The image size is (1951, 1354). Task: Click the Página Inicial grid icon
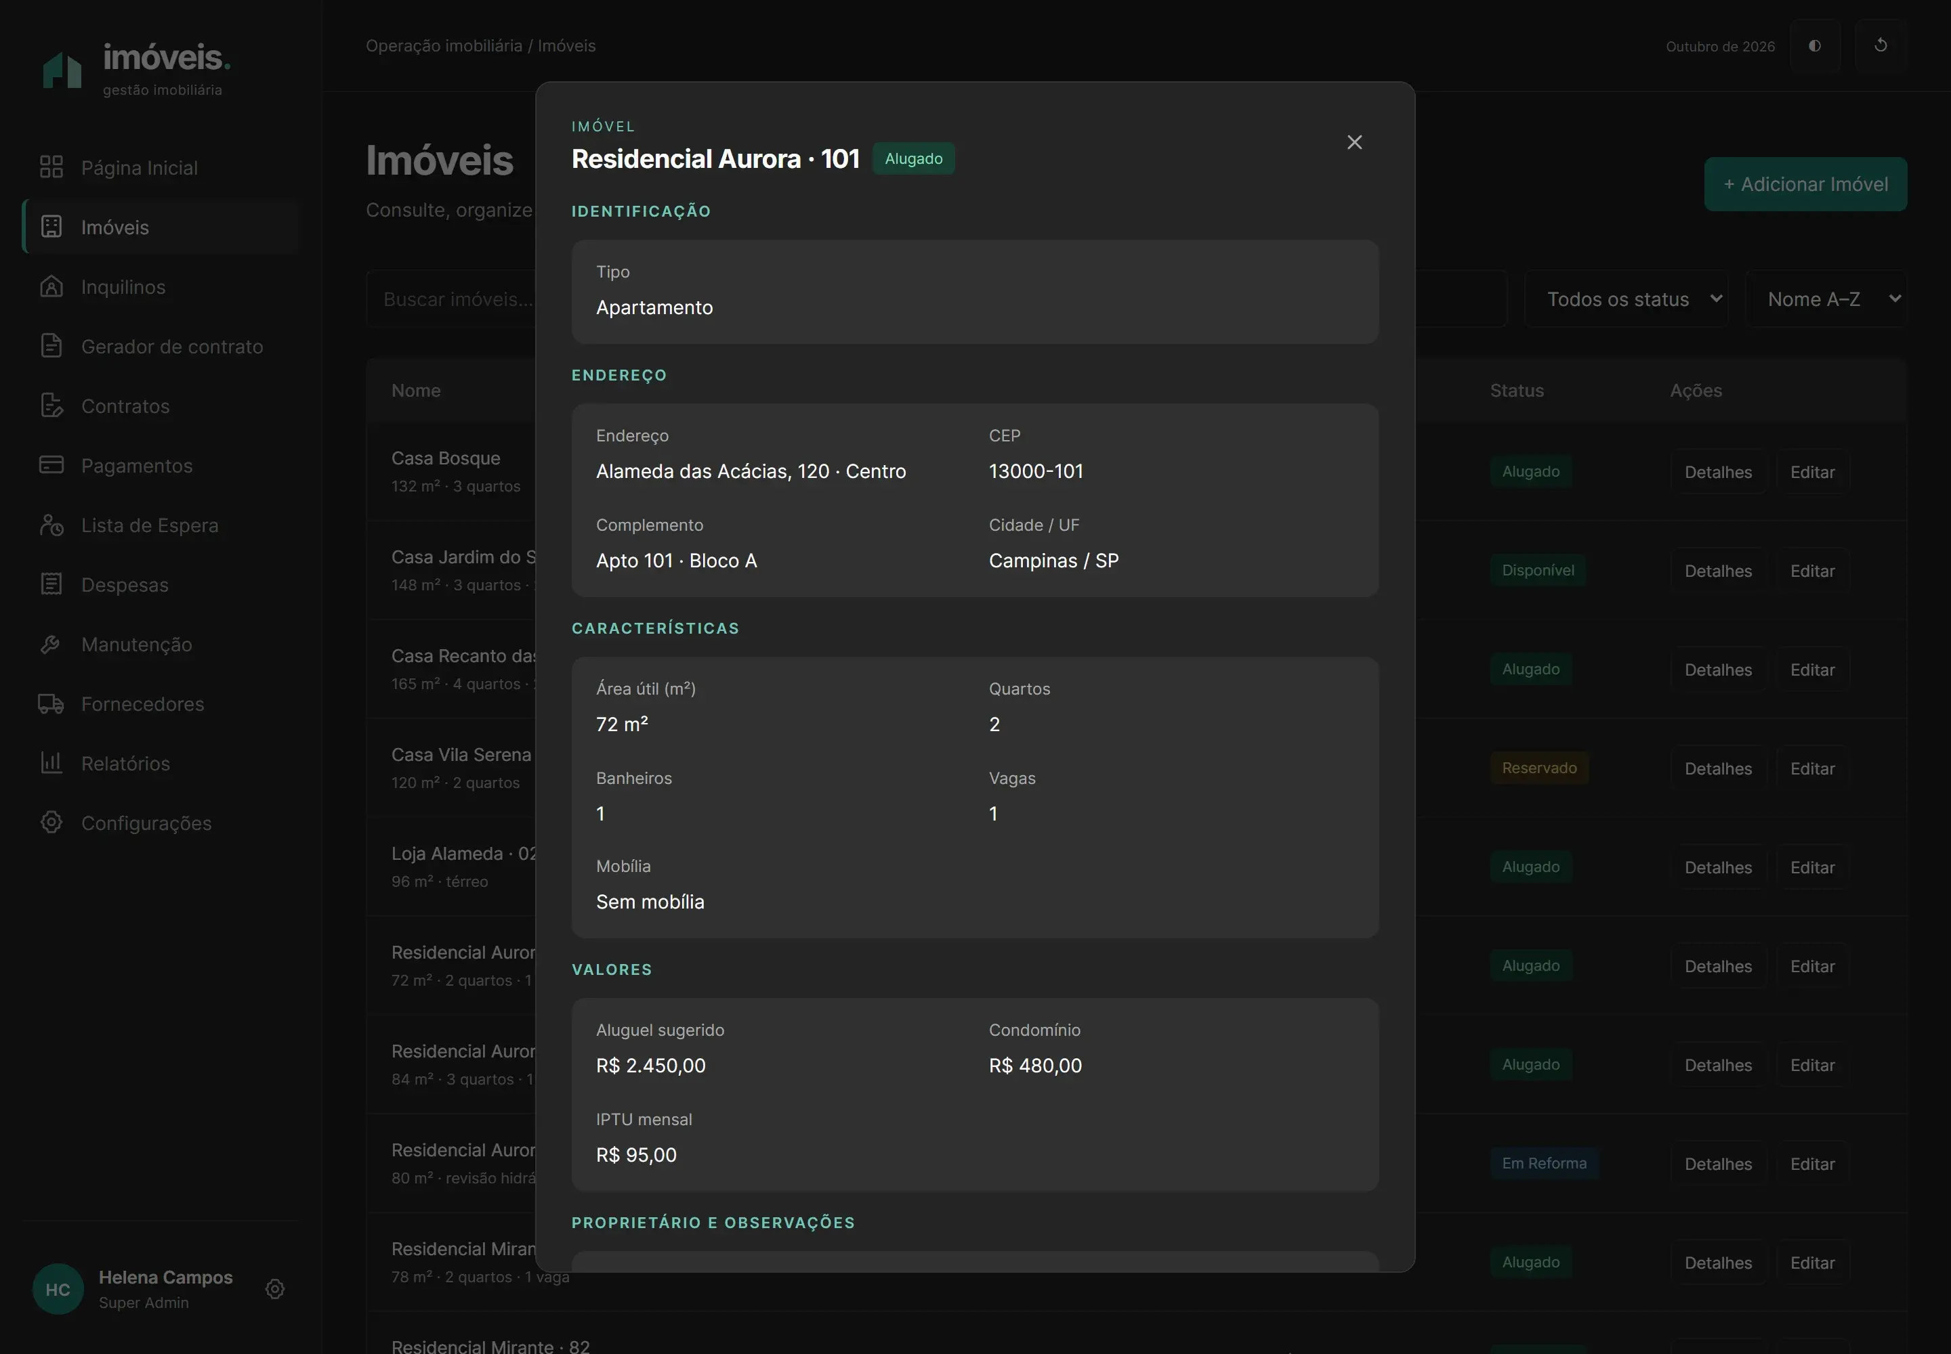[x=51, y=167]
